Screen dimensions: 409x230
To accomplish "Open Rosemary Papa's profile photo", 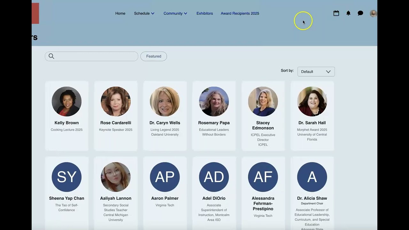I will click(x=214, y=101).
